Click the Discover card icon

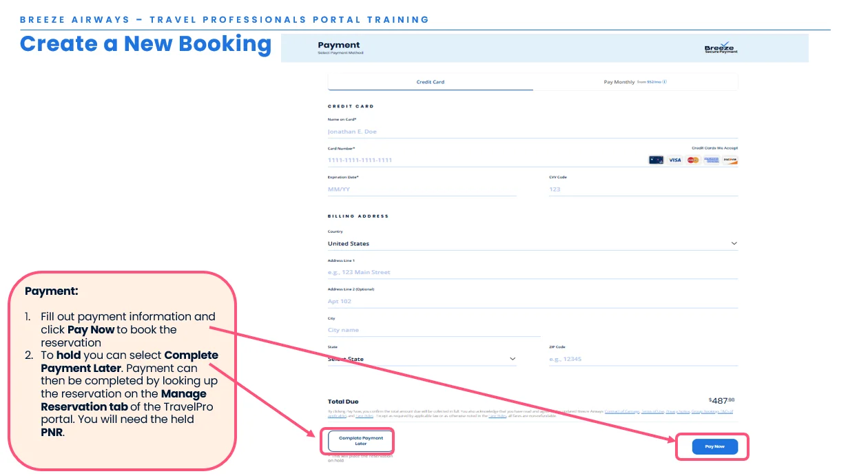pos(730,160)
